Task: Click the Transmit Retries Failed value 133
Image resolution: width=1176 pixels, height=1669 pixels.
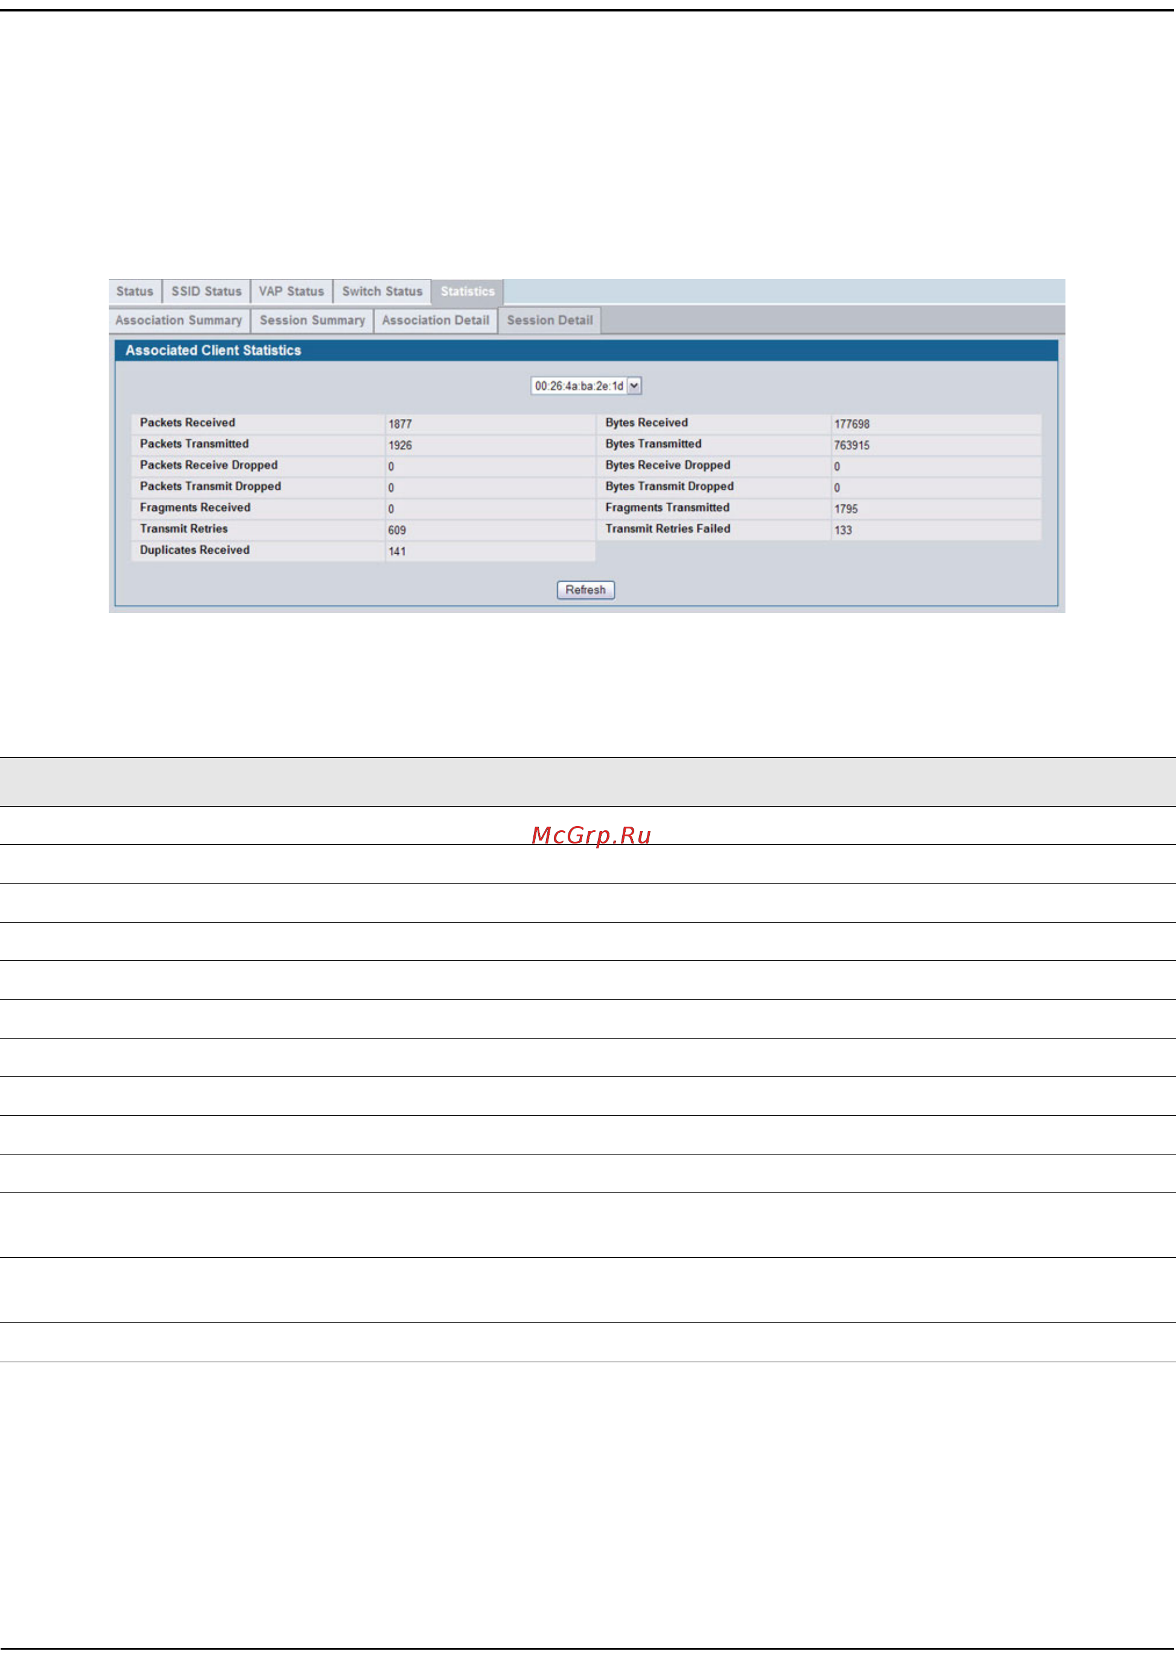Action: coord(843,530)
